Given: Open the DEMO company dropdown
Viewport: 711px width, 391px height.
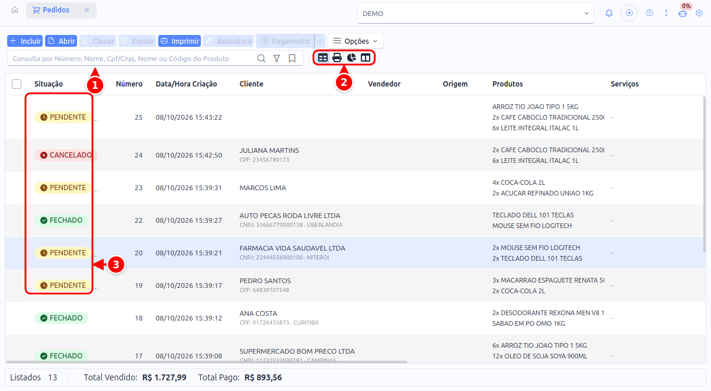Looking at the screenshot, I should pos(476,13).
